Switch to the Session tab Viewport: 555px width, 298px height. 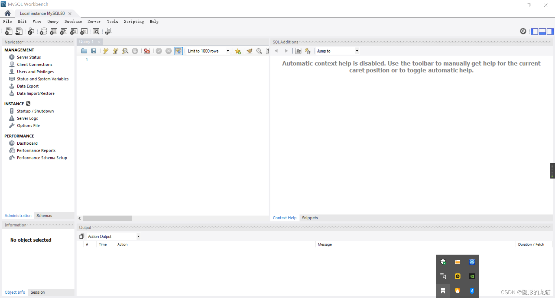[38, 292]
